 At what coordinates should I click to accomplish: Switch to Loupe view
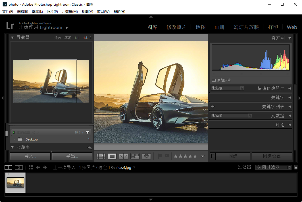pyautogui.click(x=112, y=156)
